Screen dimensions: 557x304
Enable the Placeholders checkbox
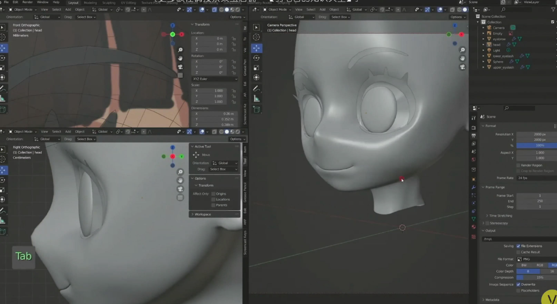click(518, 290)
